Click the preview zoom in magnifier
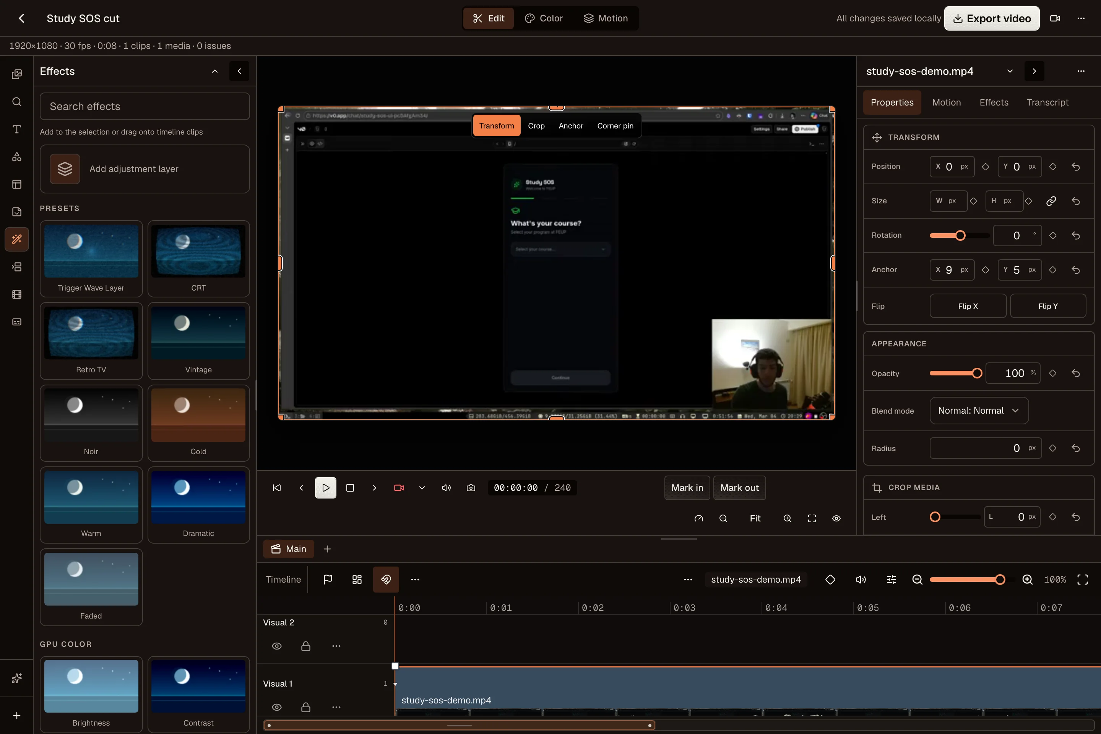The height and width of the screenshot is (734, 1101). [788, 518]
